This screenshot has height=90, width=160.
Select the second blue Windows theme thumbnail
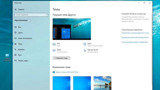tap(82, 83)
